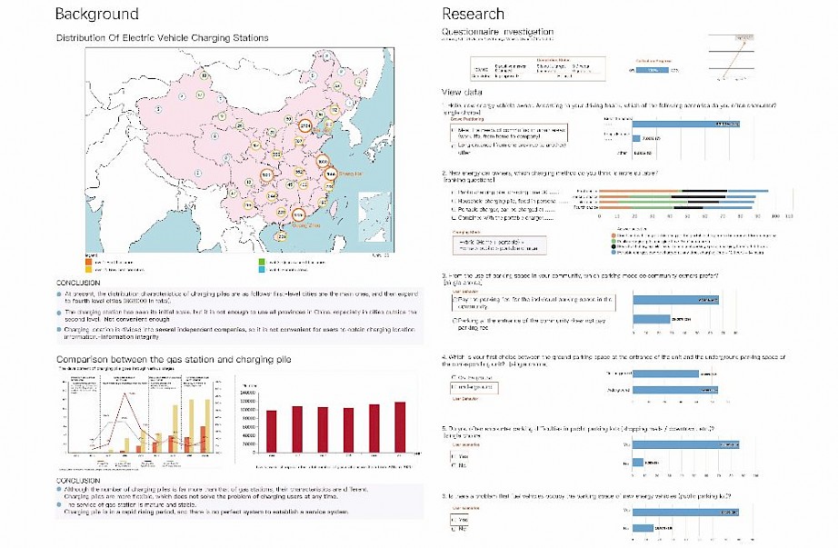
Task: Select the Guangzhou charging station marker
Action: pos(297,215)
